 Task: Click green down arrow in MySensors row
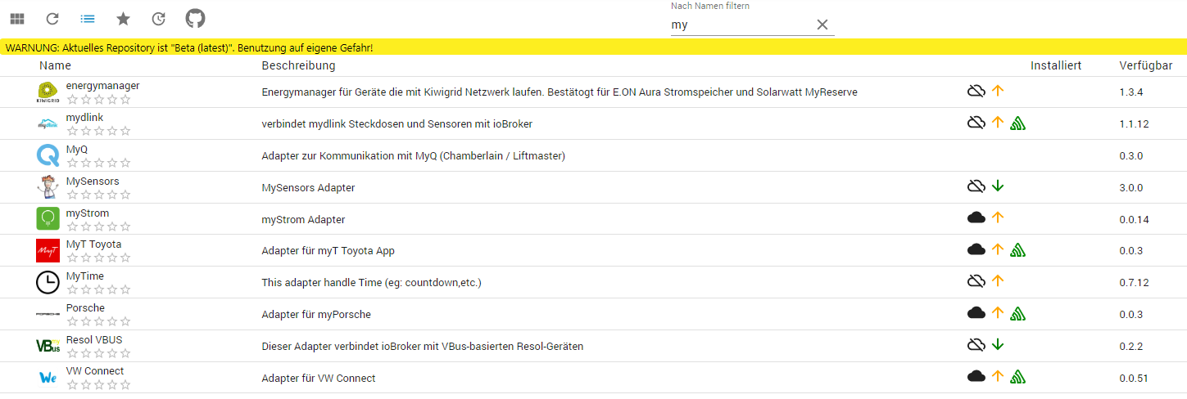[997, 186]
